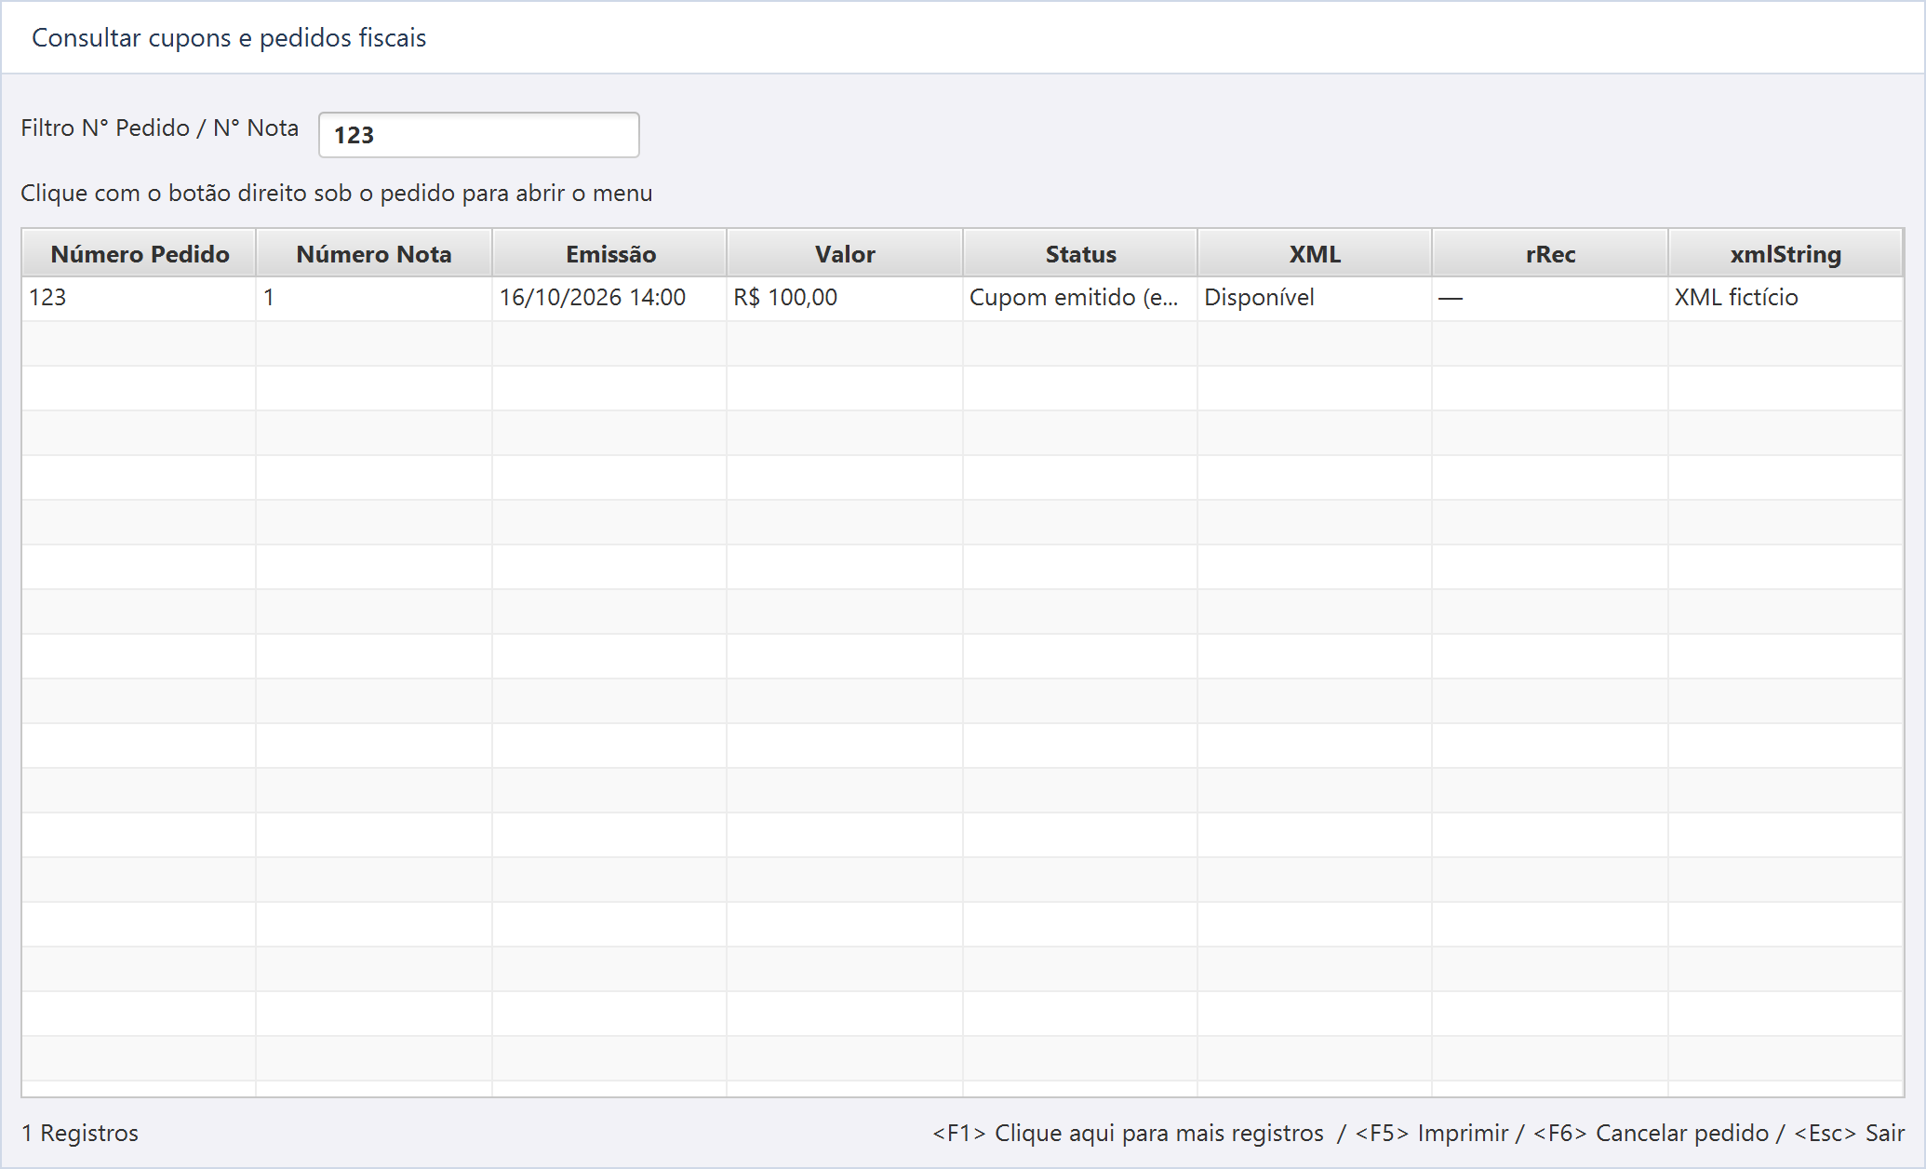Click the Consultar cupons e pedidos fiscais title
1926x1169 pixels.
coord(229,38)
